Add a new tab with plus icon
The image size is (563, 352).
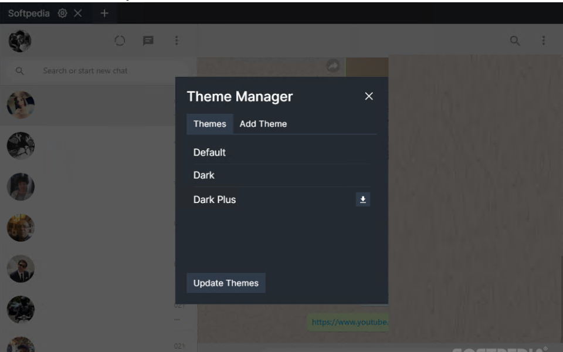pyautogui.click(x=104, y=13)
